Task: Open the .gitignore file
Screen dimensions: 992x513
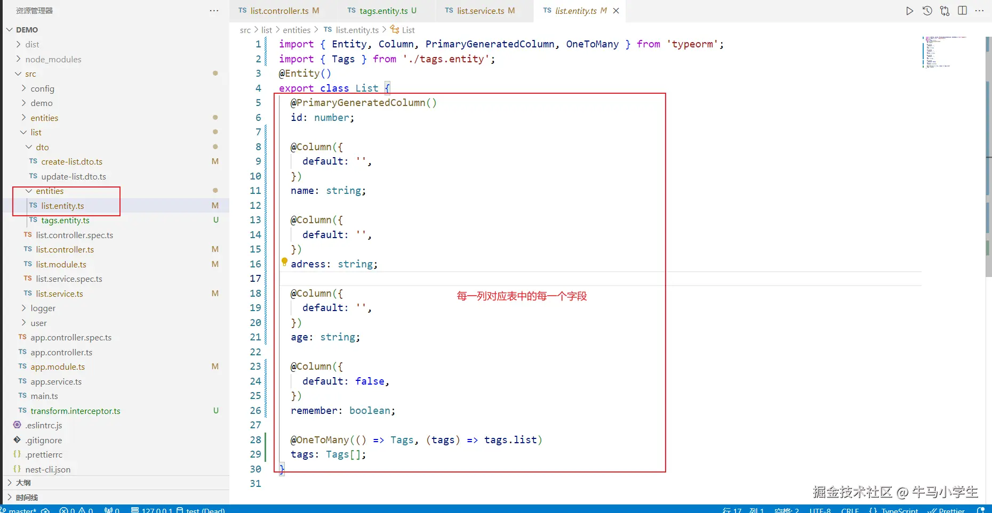Action: pyautogui.click(x=44, y=440)
